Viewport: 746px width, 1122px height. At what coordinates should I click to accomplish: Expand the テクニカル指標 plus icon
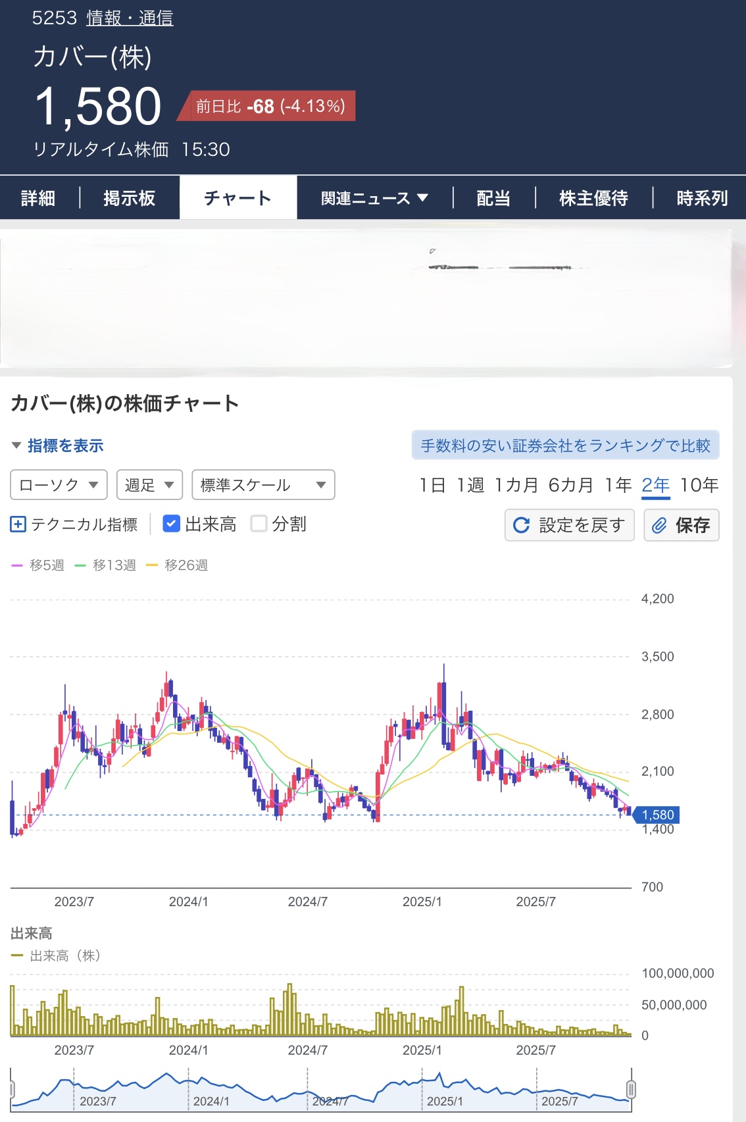(18, 524)
